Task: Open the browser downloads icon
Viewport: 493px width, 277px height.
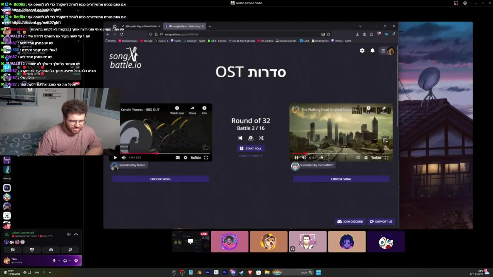Action: tap(357, 34)
